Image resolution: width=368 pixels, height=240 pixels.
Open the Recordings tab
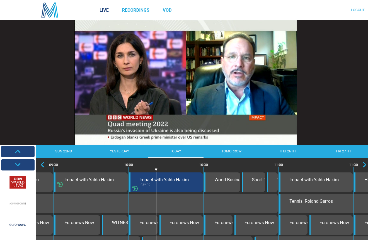[x=135, y=10]
